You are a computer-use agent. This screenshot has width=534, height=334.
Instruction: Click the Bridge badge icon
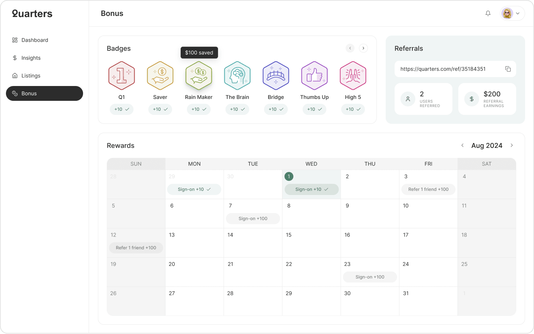(276, 75)
